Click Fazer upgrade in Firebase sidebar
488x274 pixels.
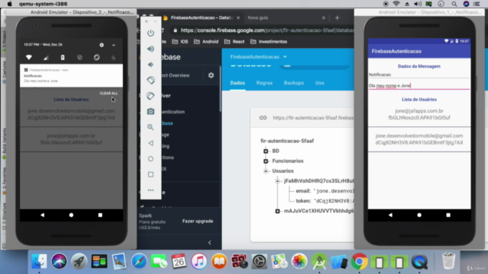(197, 221)
